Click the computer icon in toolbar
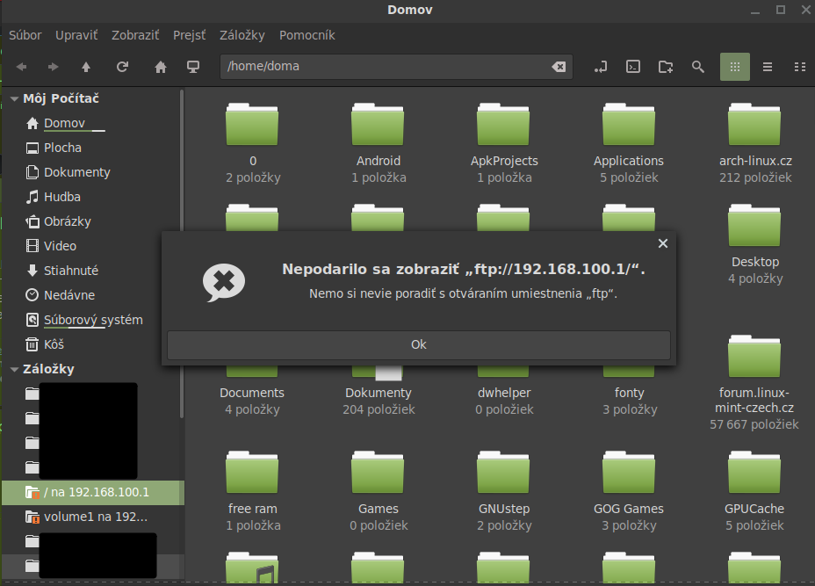The width and height of the screenshot is (815, 586). coord(193,67)
